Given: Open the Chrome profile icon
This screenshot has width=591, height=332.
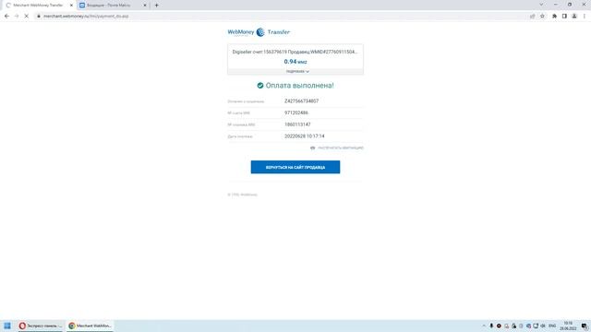Looking at the screenshot, I should click(x=574, y=17).
